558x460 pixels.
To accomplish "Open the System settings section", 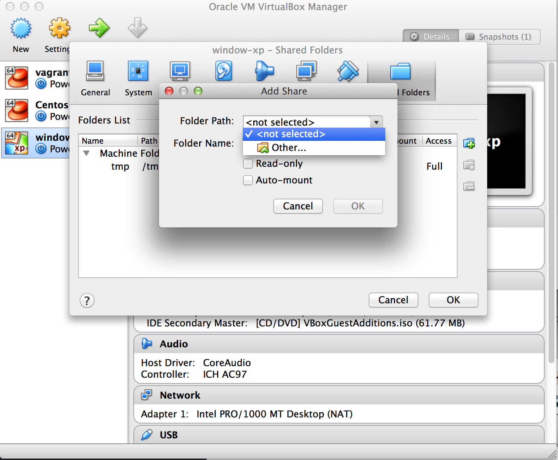I will 138,71.
